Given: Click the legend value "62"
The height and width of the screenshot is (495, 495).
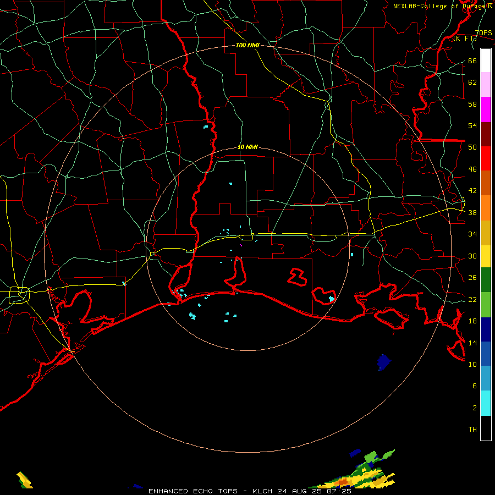Looking at the screenshot, I should 472,82.
